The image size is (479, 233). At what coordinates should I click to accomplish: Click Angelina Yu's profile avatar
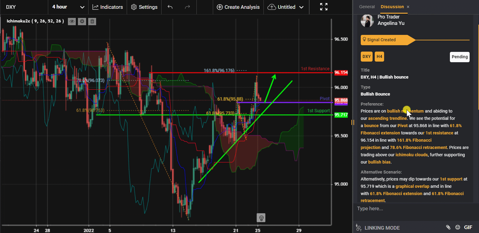point(367,21)
